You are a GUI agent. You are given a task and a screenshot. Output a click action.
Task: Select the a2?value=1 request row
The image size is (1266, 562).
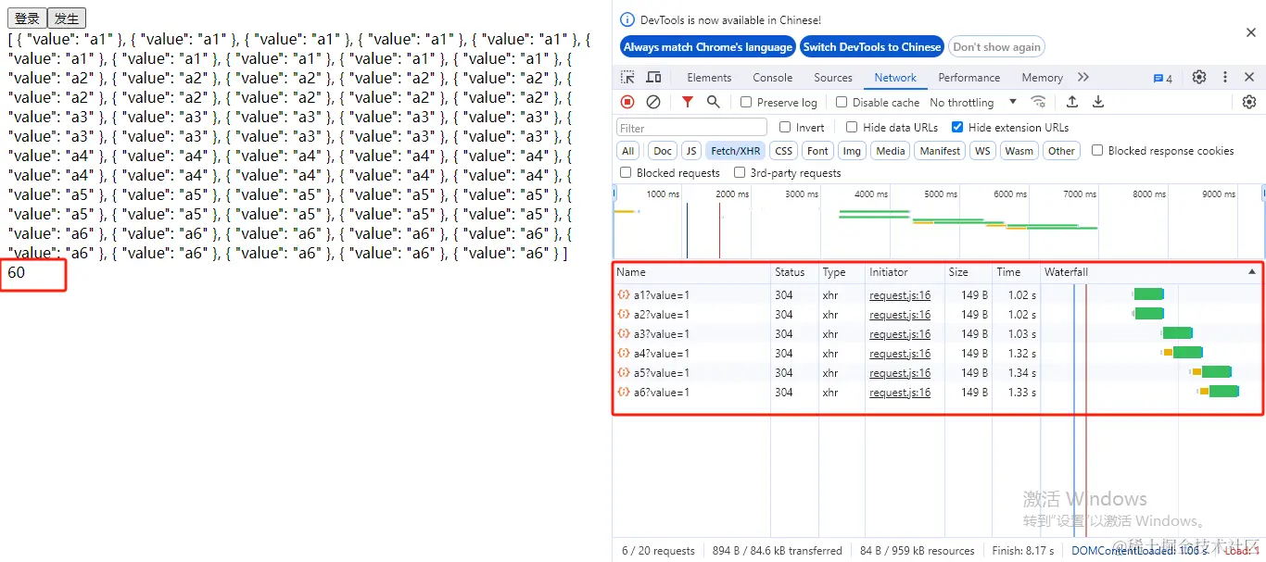coord(938,315)
